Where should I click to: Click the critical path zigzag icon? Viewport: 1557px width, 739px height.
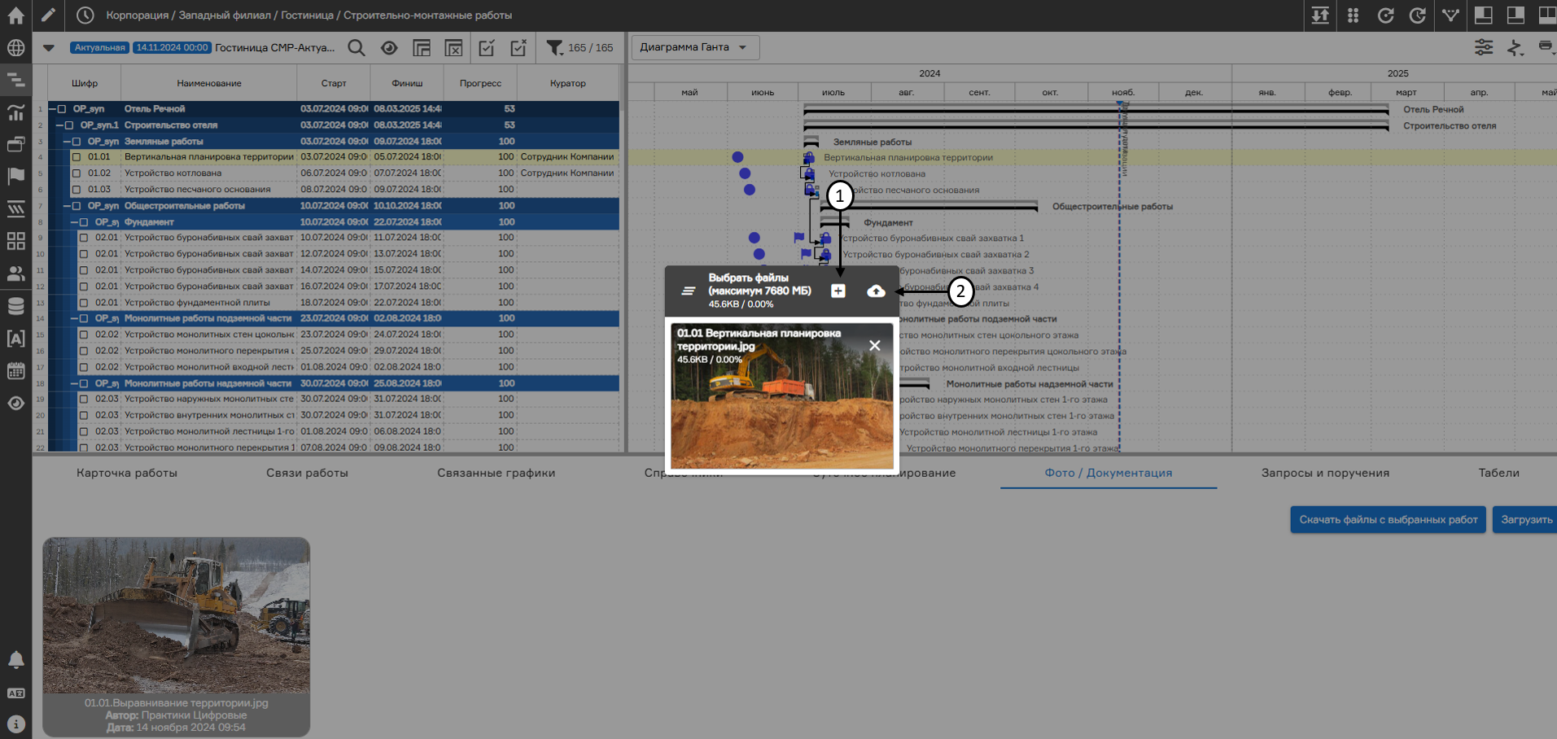pos(1515,47)
